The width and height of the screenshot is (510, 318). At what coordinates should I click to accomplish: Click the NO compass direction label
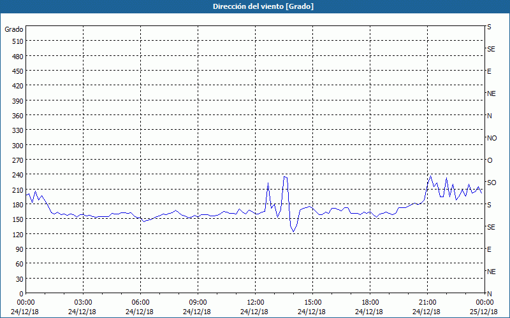492,138
